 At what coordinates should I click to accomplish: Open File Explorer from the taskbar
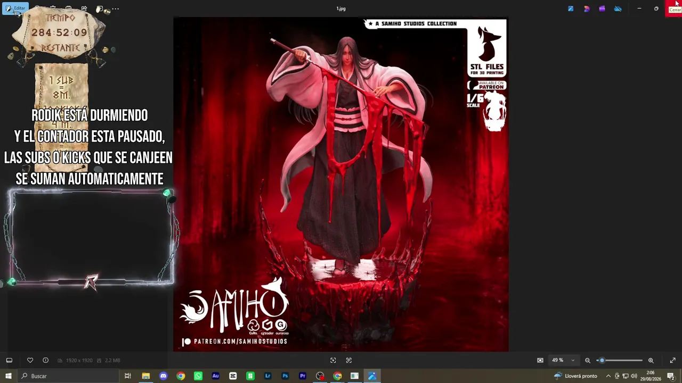[x=145, y=376]
